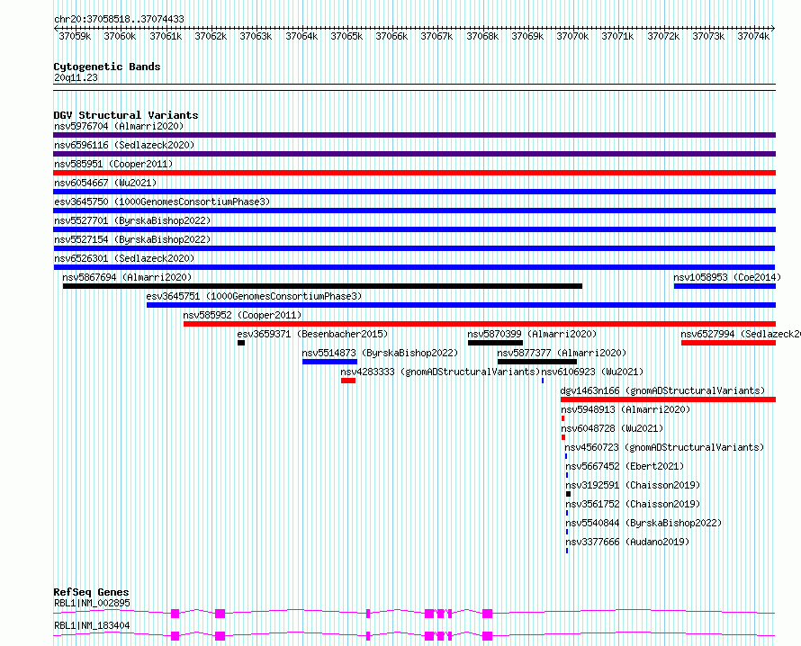Open dgv1463n166 (gnomADStructuralVariants) label
Image resolution: width=801 pixels, height=646 pixels.
(662, 390)
